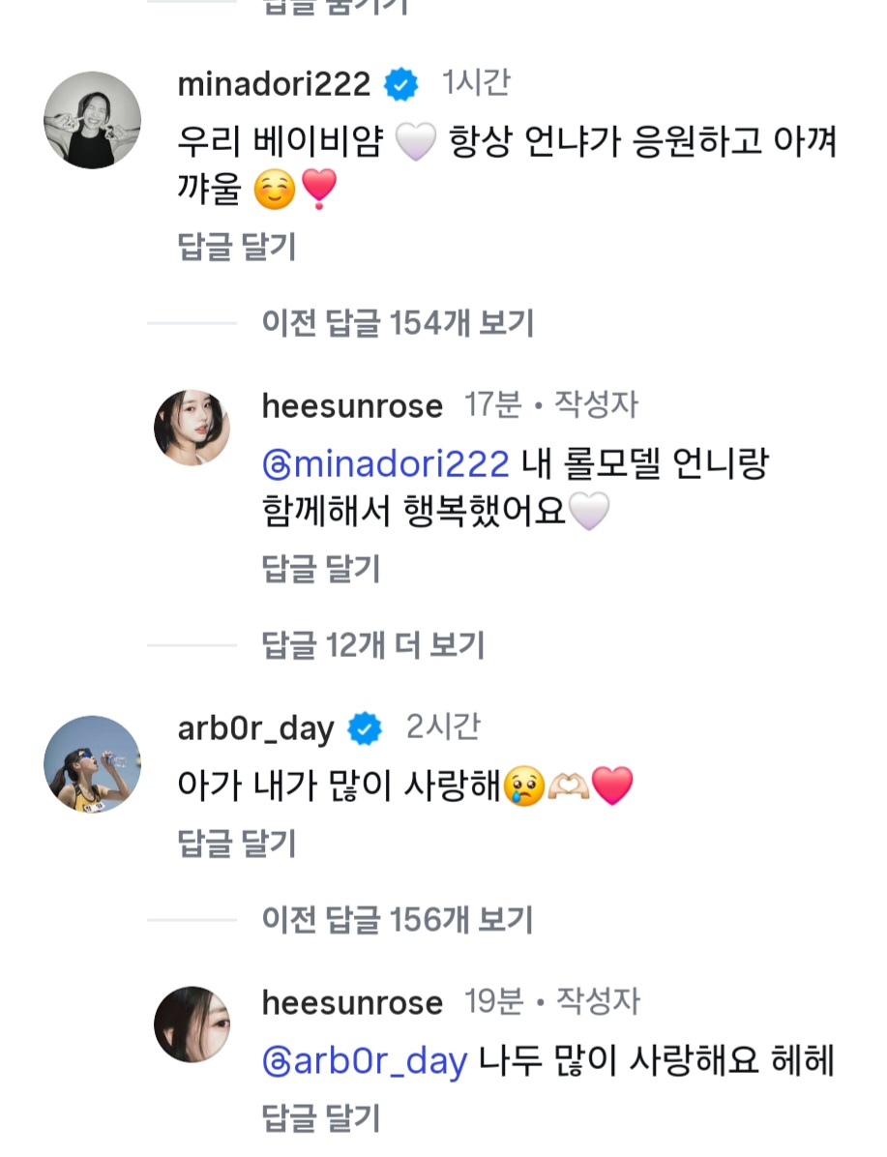Tap the verified badge beside minadori222

tap(401, 85)
